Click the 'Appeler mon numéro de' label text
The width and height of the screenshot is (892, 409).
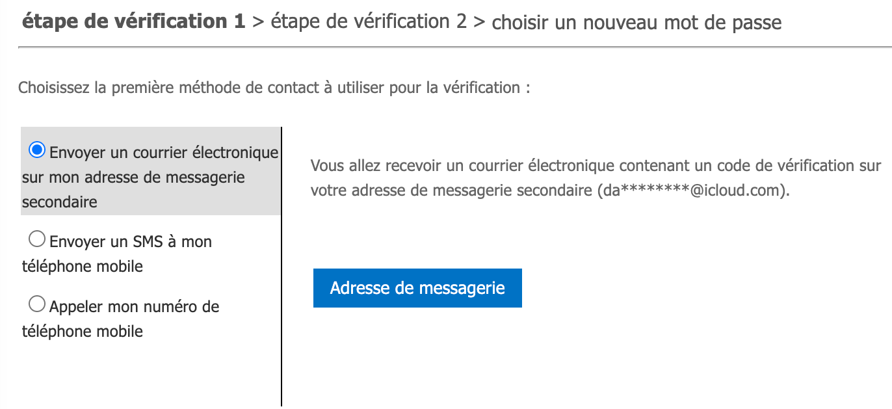tap(134, 306)
